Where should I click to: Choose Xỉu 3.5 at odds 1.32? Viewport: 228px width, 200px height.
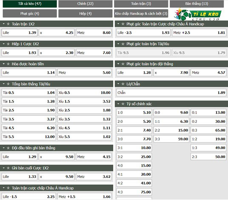coord(85,119)
